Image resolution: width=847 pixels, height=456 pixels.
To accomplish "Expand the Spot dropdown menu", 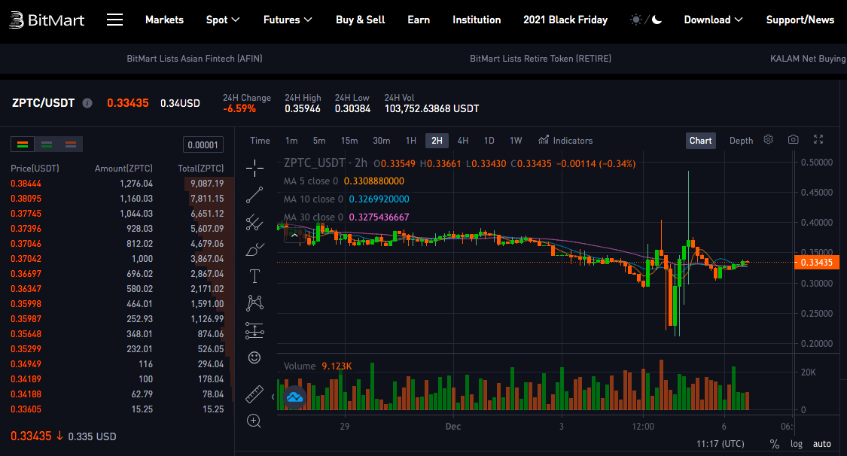I will coord(223,20).
